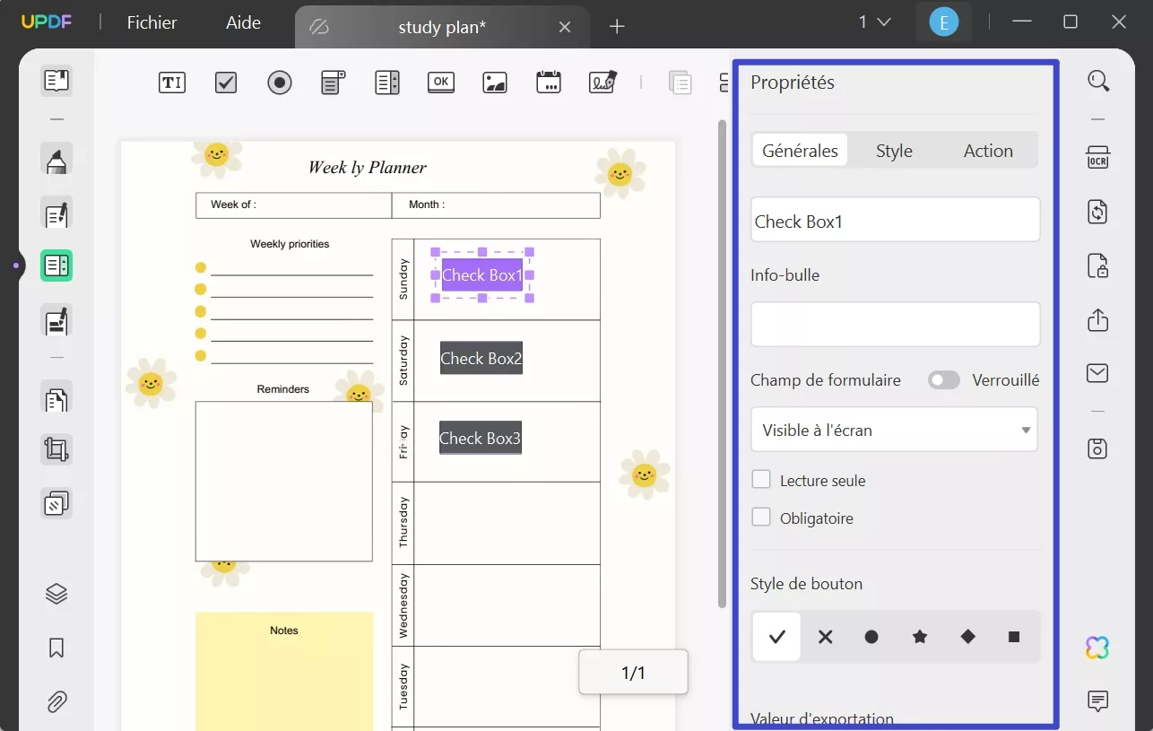The image size is (1153, 731).
Task: Open the Layers panel icon
Action: [x=56, y=594]
